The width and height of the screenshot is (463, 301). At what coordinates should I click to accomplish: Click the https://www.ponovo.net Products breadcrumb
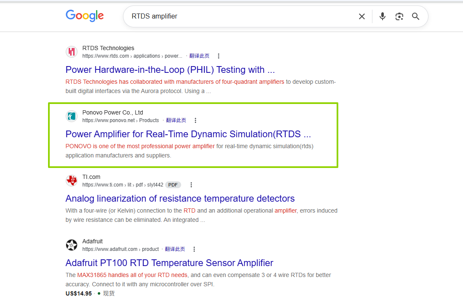[120, 120]
